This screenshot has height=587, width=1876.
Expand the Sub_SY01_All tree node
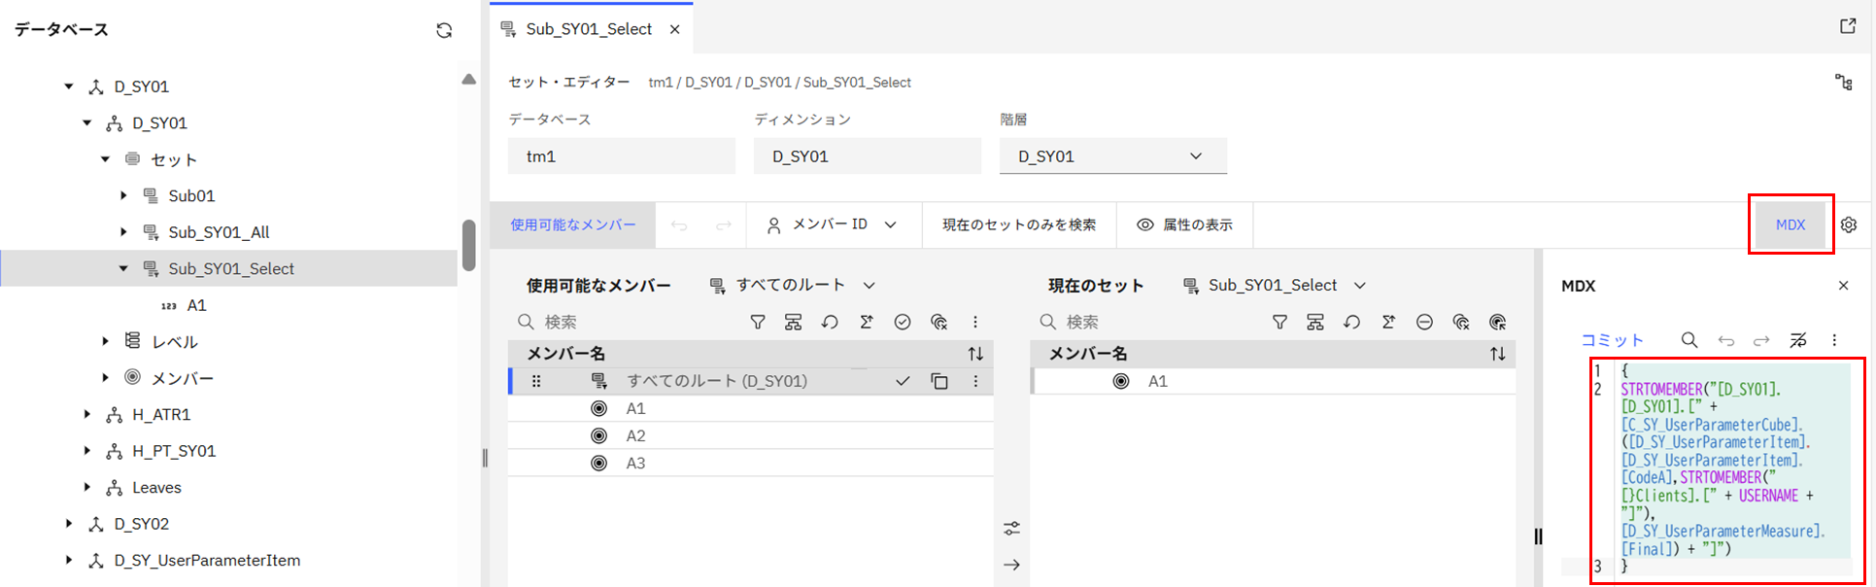(x=123, y=232)
